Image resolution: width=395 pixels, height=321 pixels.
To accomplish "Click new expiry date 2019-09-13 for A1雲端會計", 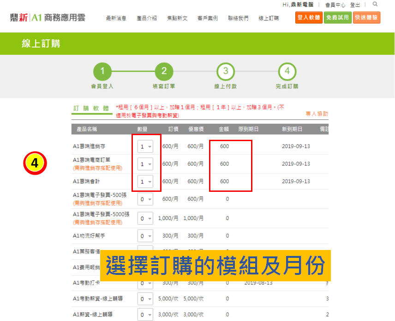I will click(x=296, y=181).
